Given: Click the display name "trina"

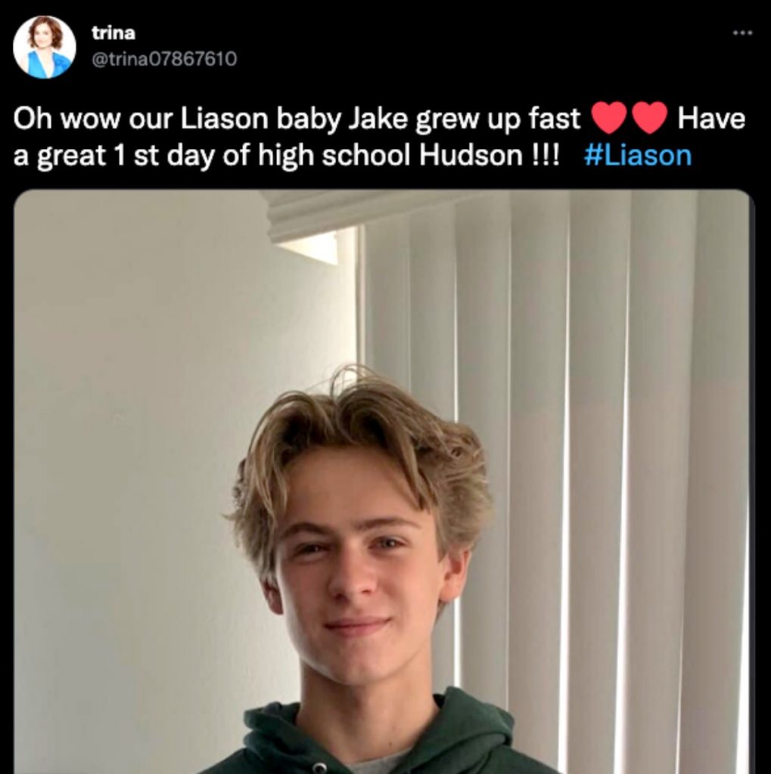Looking at the screenshot, I should pos(113,33).
